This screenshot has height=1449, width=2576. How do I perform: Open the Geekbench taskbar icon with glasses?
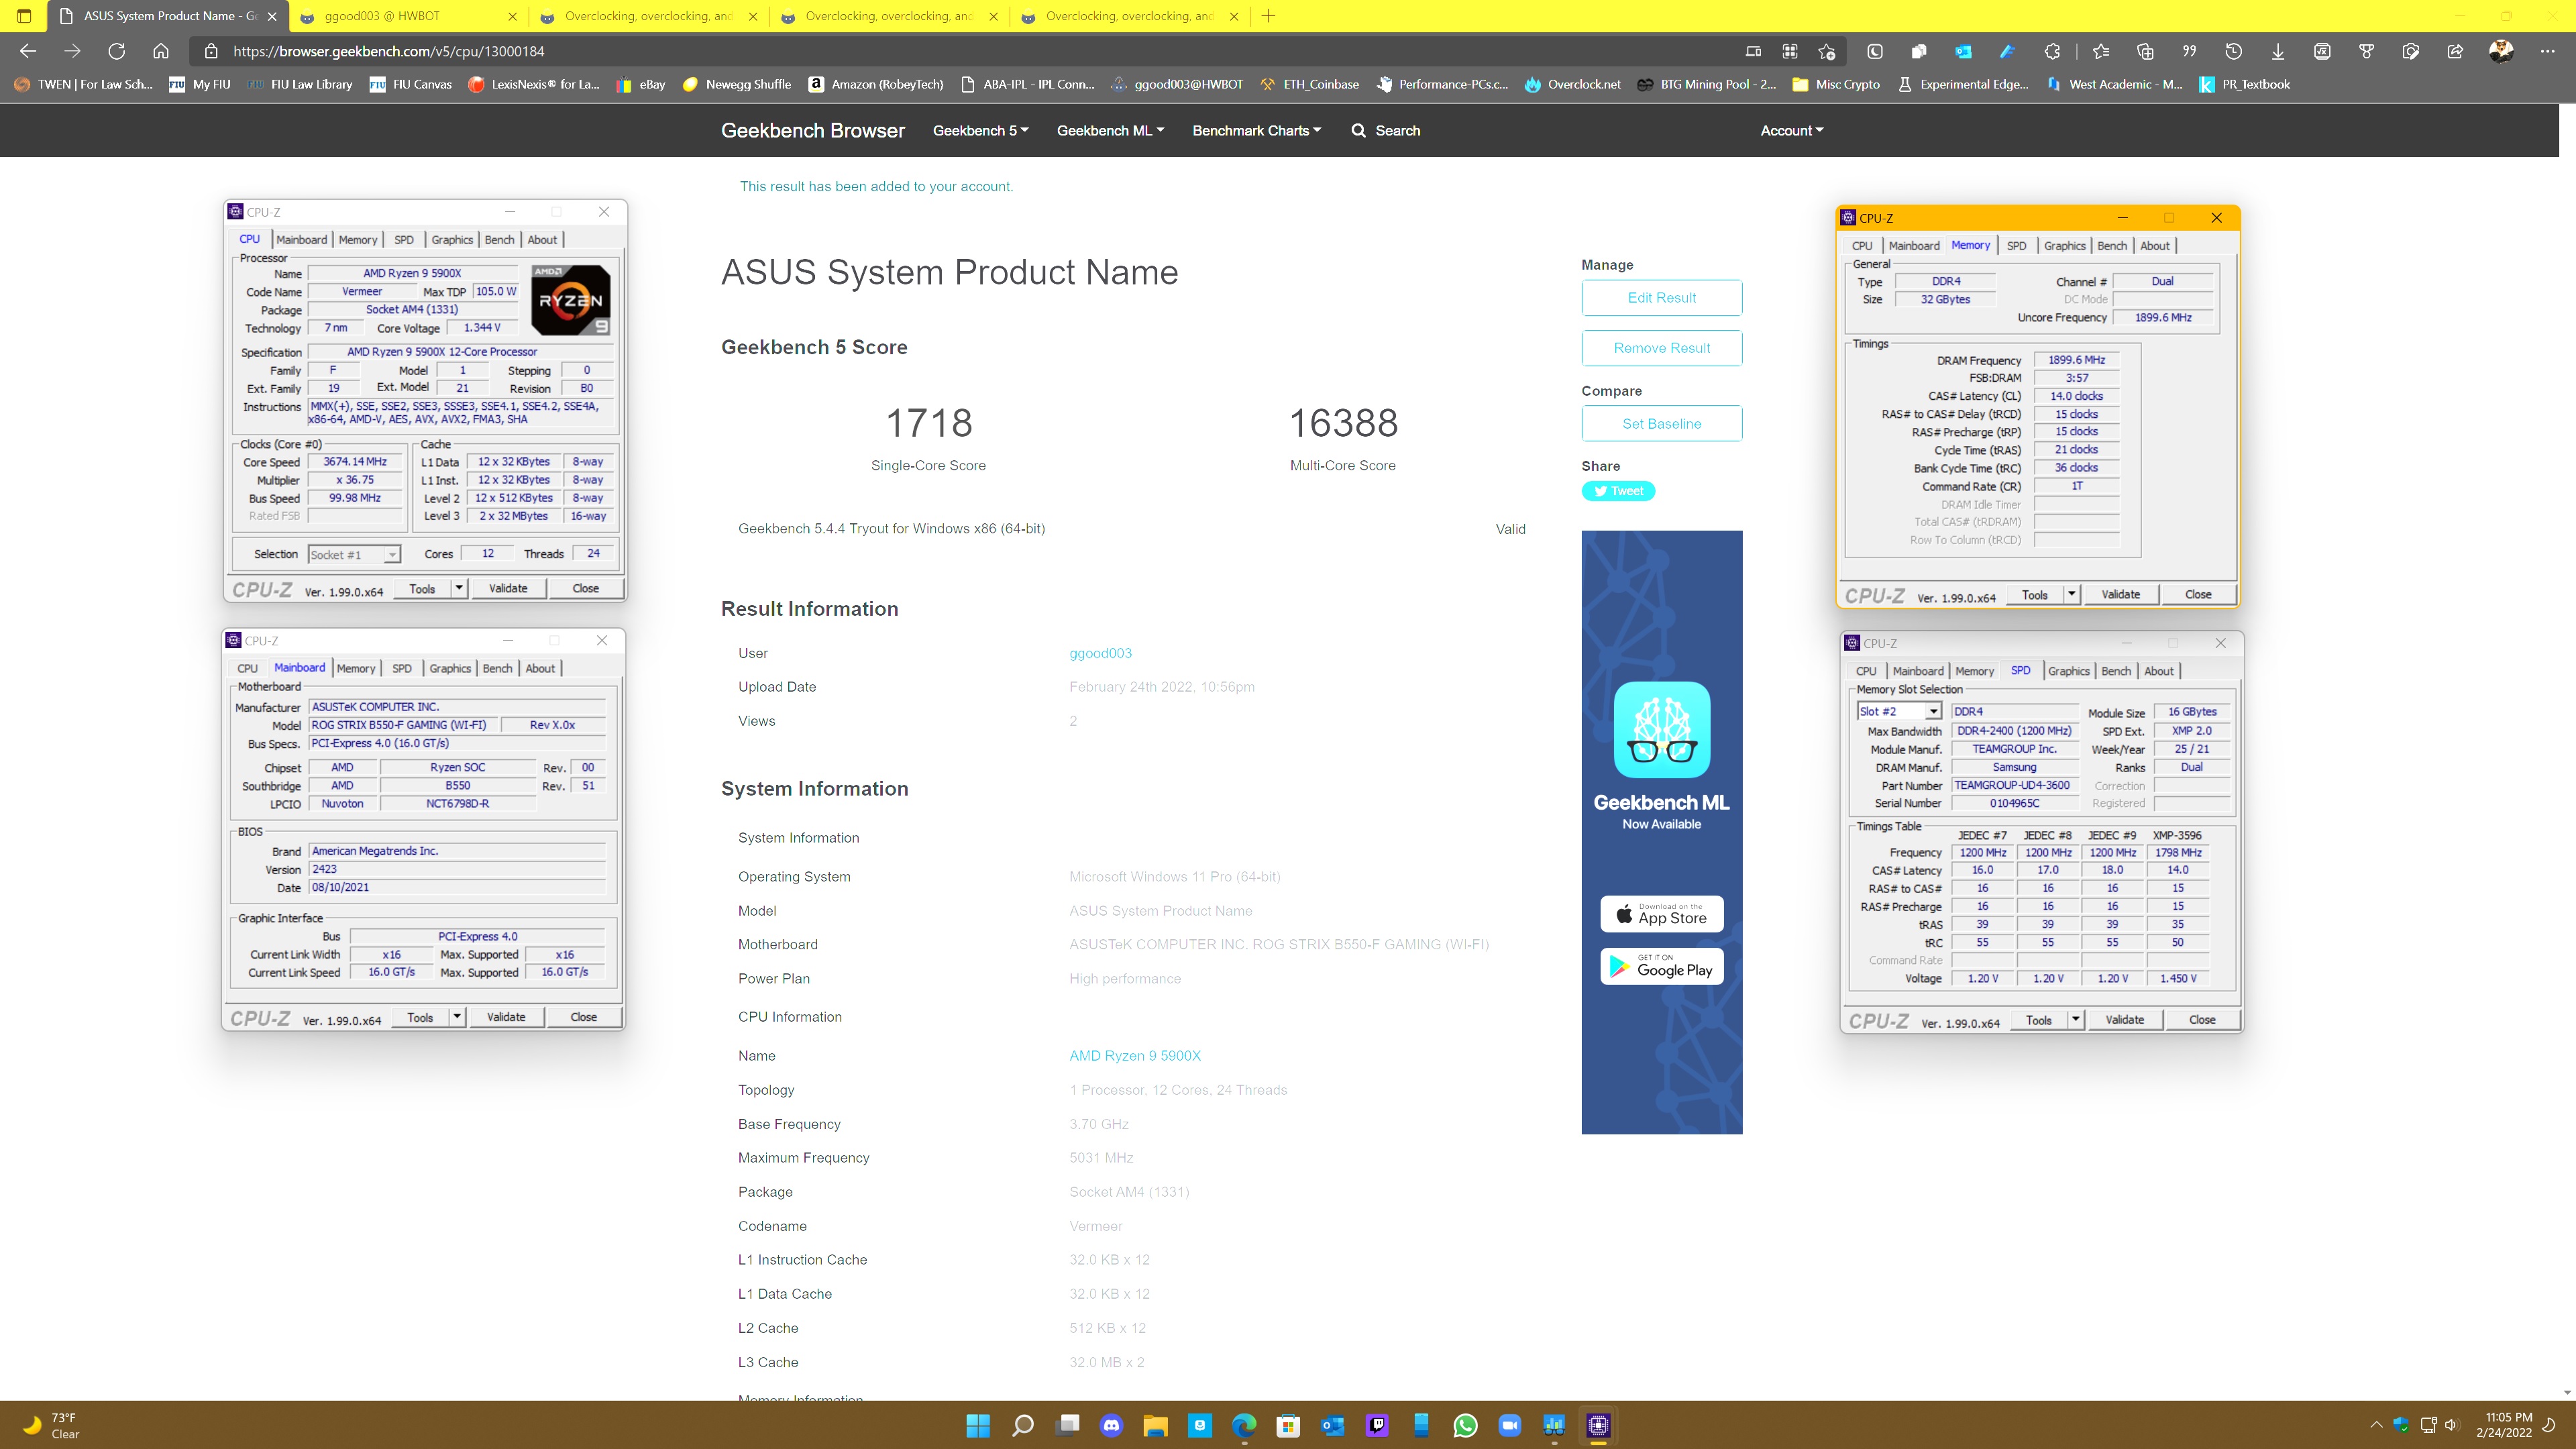point(1554,1425)
